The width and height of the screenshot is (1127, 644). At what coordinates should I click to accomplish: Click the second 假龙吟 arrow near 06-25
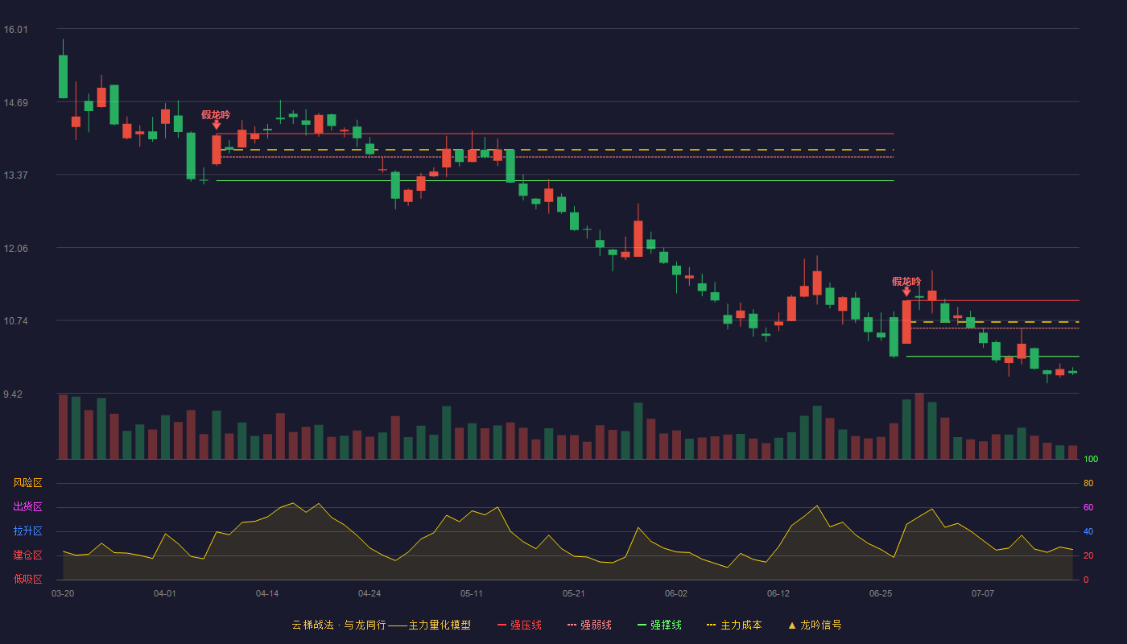pyautogui.click(x=906, y=291)
